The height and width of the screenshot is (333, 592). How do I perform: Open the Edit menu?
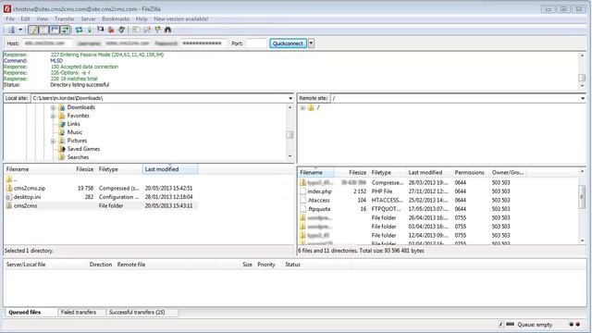(x=25, y=18)
